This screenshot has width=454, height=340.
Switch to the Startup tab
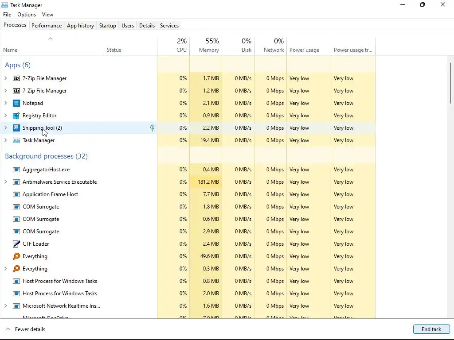tap(108, 25)
